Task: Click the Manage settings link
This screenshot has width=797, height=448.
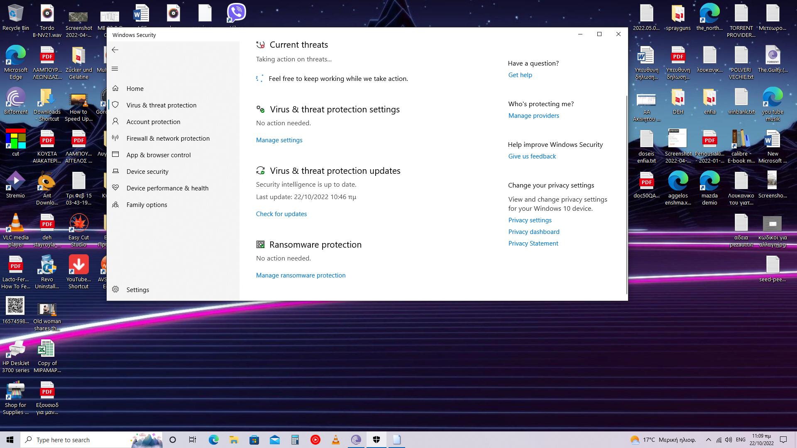Action: (x=279, y=140)
